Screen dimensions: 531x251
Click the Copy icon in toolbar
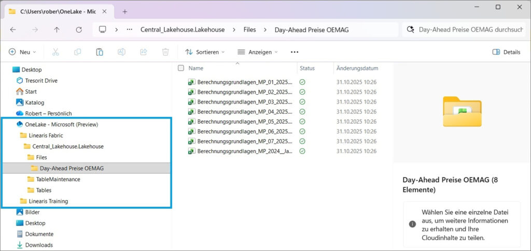click(78, 52)
